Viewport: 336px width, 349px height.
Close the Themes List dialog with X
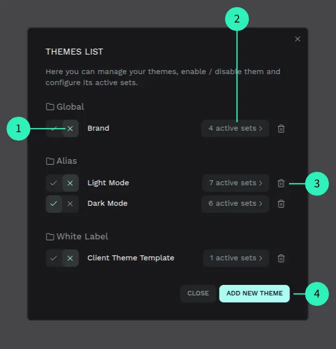point(297,39)
